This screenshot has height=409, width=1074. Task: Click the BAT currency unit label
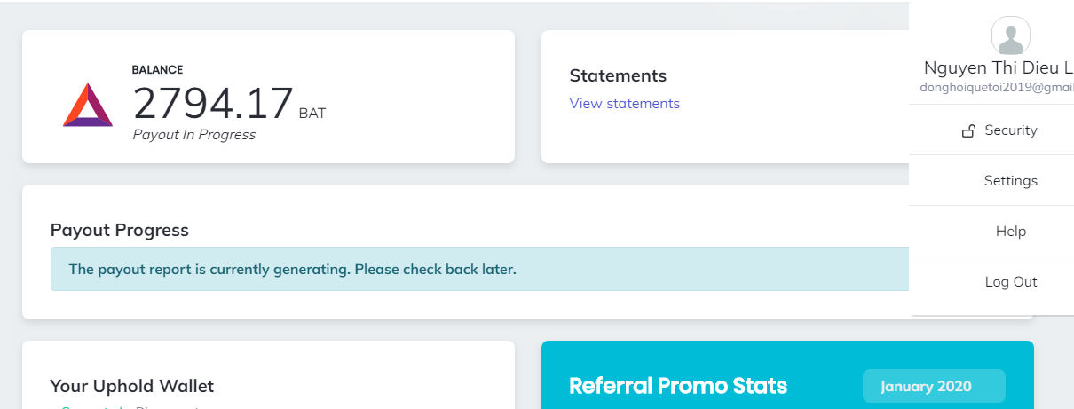click(312, 114)
